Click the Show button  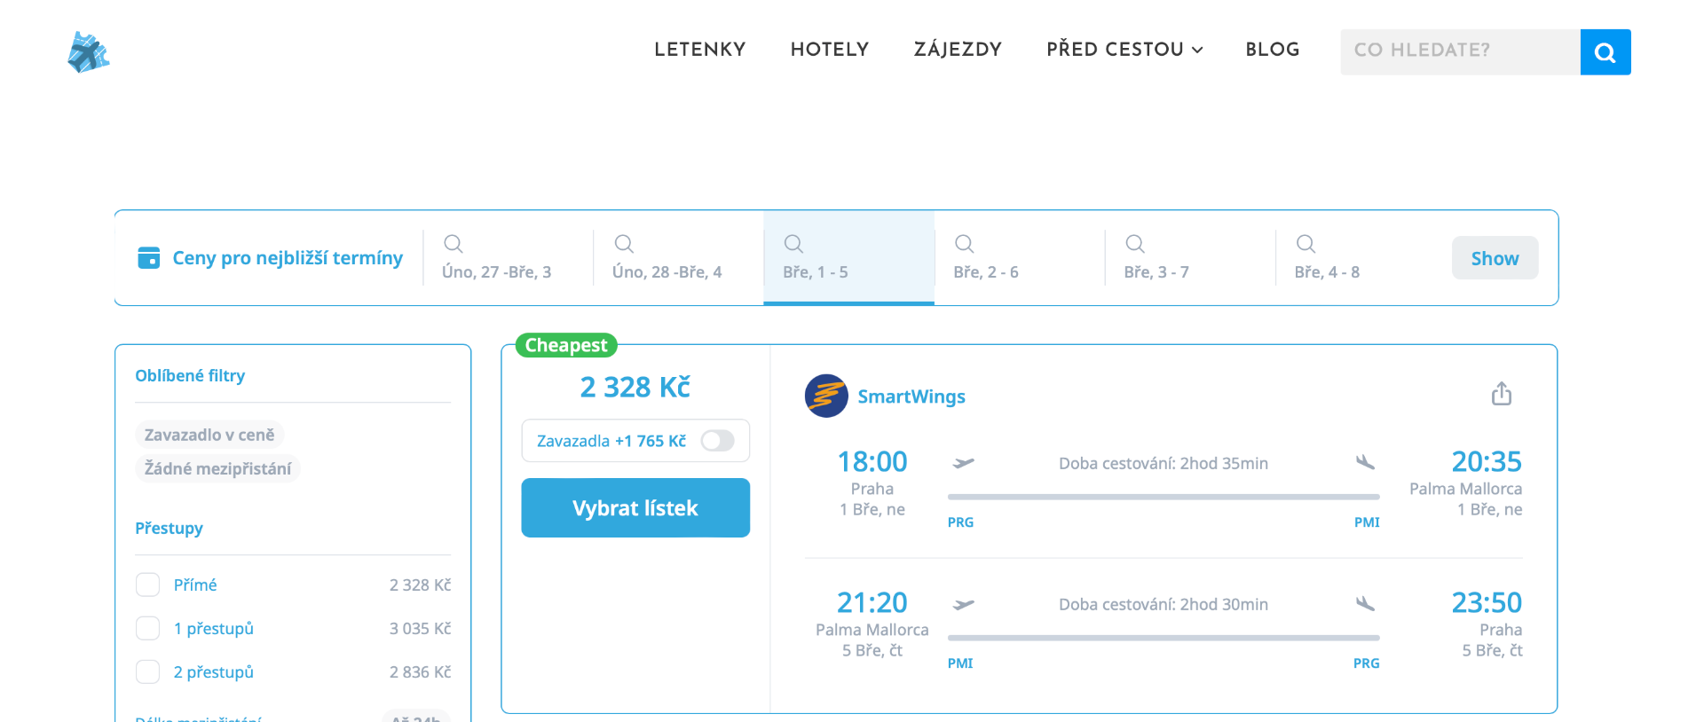tap(1495, 258)
